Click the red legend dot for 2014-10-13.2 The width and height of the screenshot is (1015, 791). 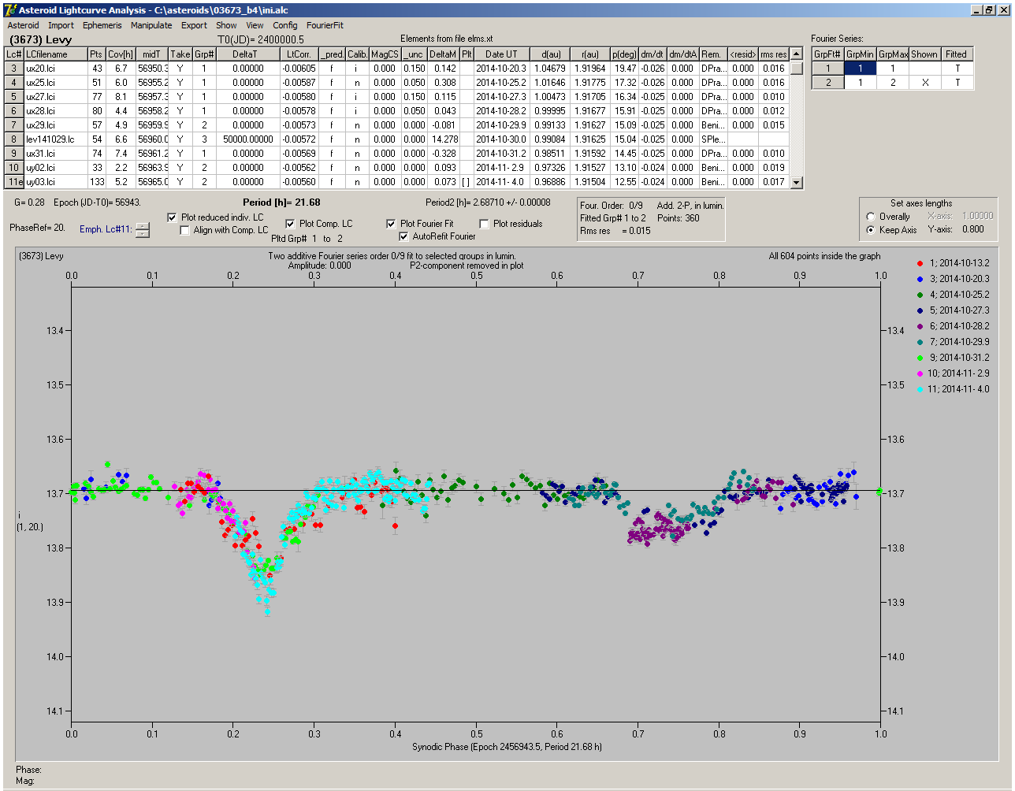920,263
